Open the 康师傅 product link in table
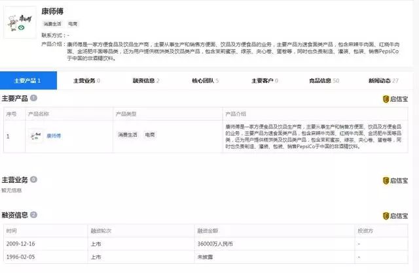 54,136
